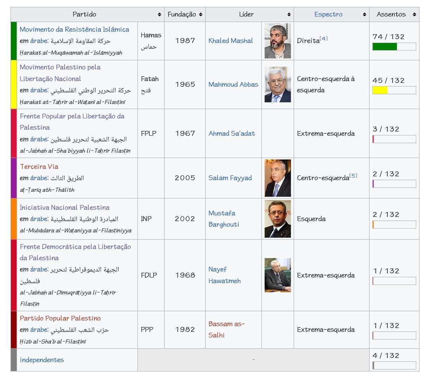Sort table by Partido column arrows
The height and width of the screenshot is (377, 430).
pyautogui.click(x=159, y=14)
